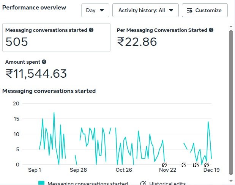
Task: Click the 505 conversations value
Action: click(x=17, y=42)
